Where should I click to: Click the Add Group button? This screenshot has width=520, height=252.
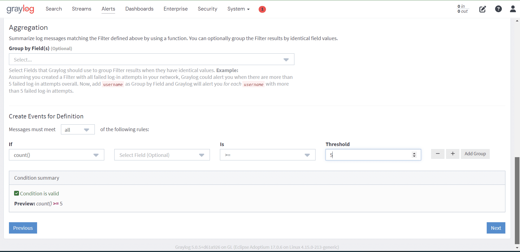click(x=475, y=154)
